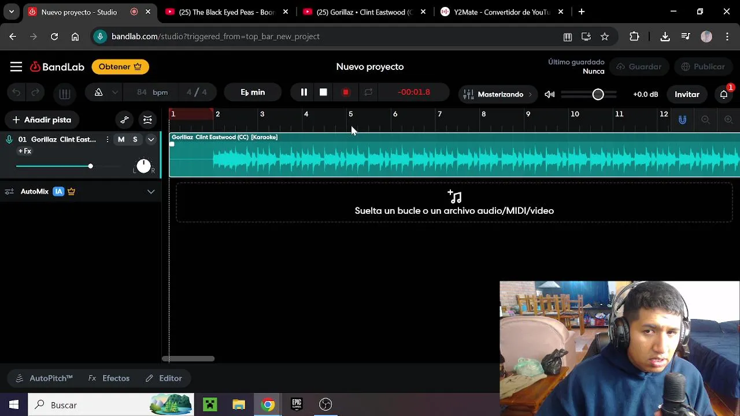Click the BandLab logo
The width and height of the screenshot is (740, 416).
click(x=57, y=67)
